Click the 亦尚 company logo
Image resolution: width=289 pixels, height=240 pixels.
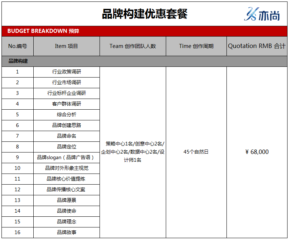pos(262,14)
